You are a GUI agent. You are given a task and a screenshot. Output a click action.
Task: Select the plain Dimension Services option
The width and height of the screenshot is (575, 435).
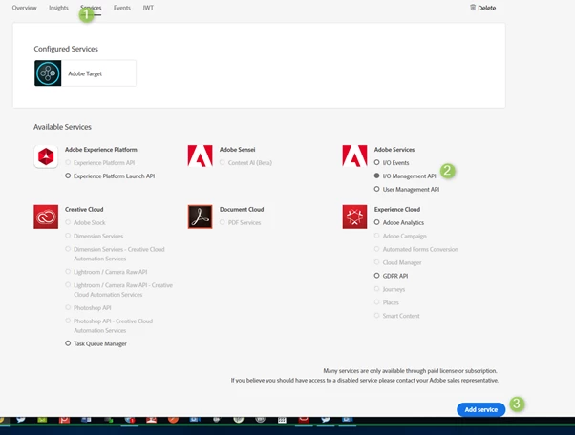coord(94,236)
